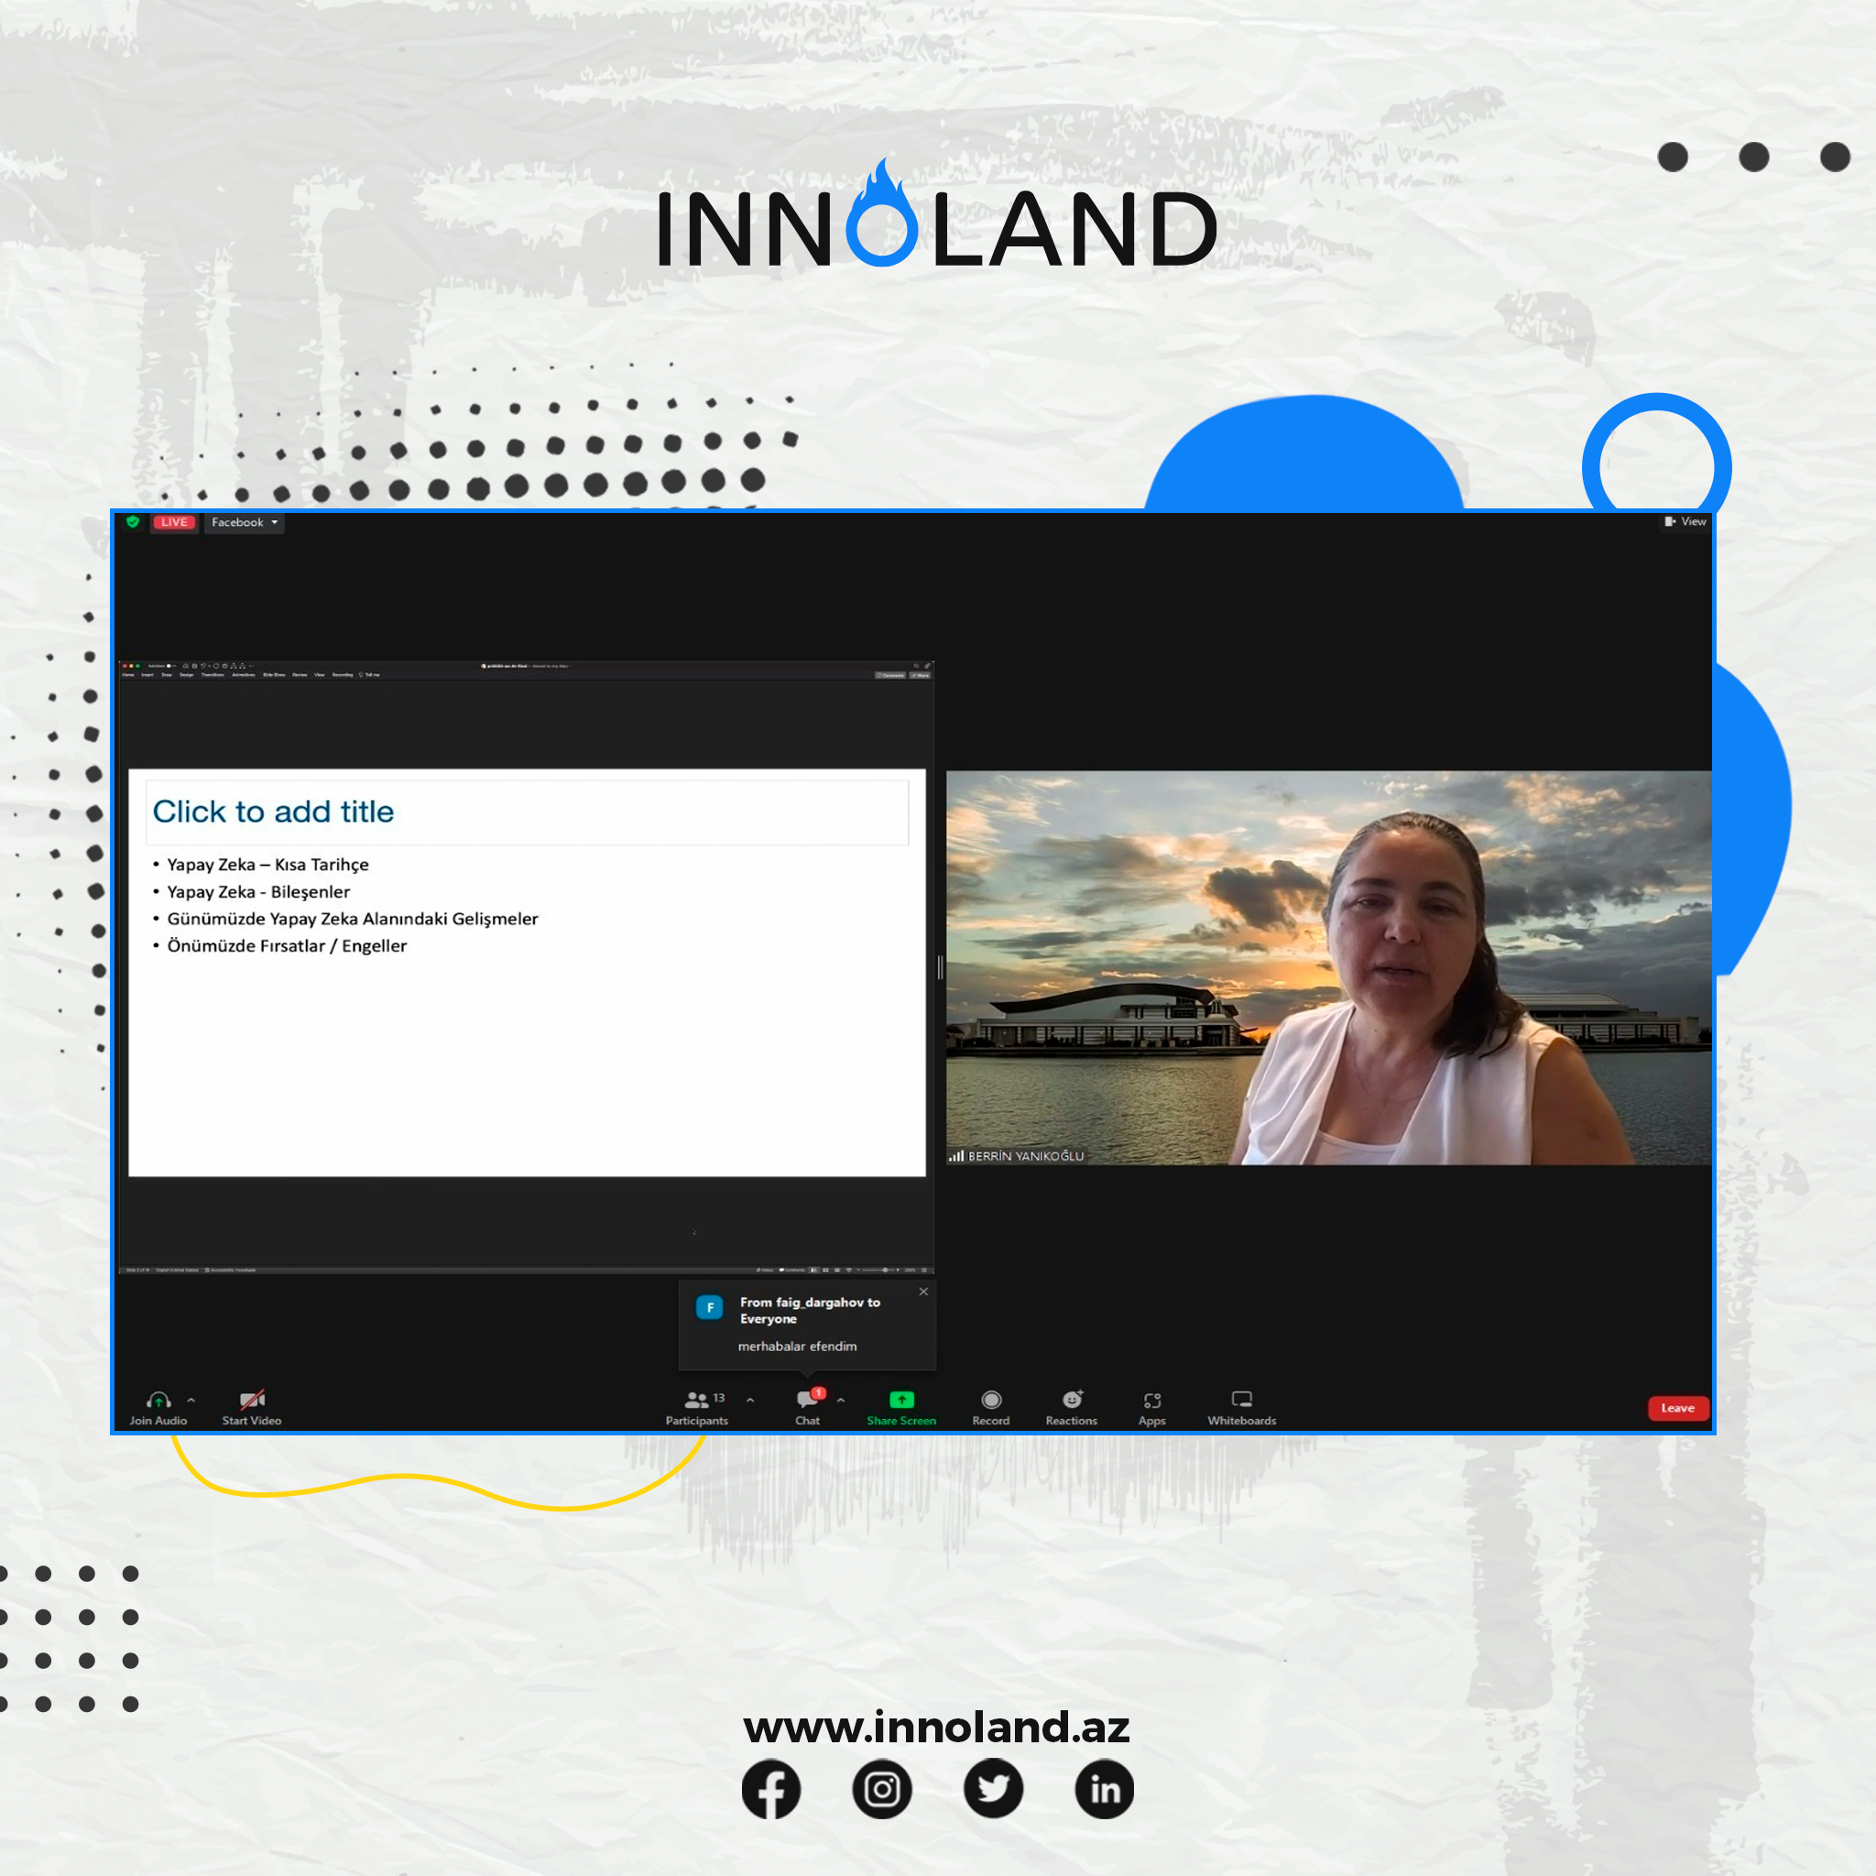Screen dimensions: 1876x1876
Task: Toggle AutoSave switch in PowerPoint title bar
Action: pos(170,666)
